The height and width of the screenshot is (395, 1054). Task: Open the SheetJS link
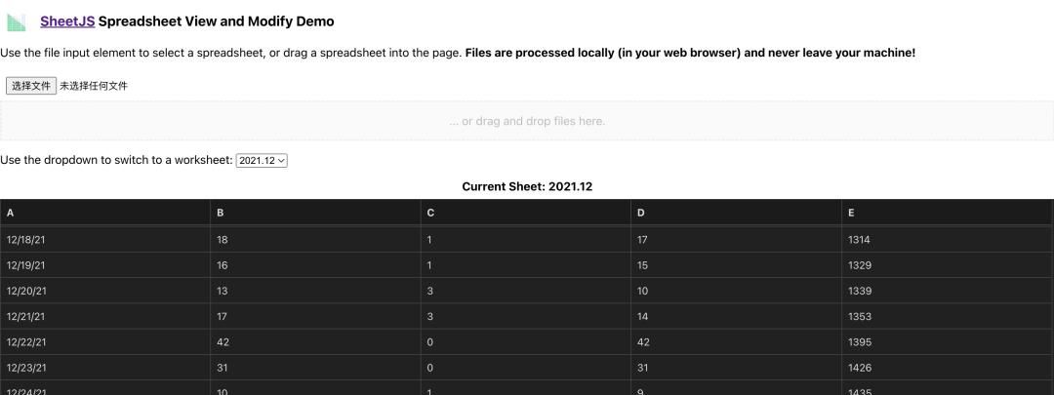click(x=67, y=21)
